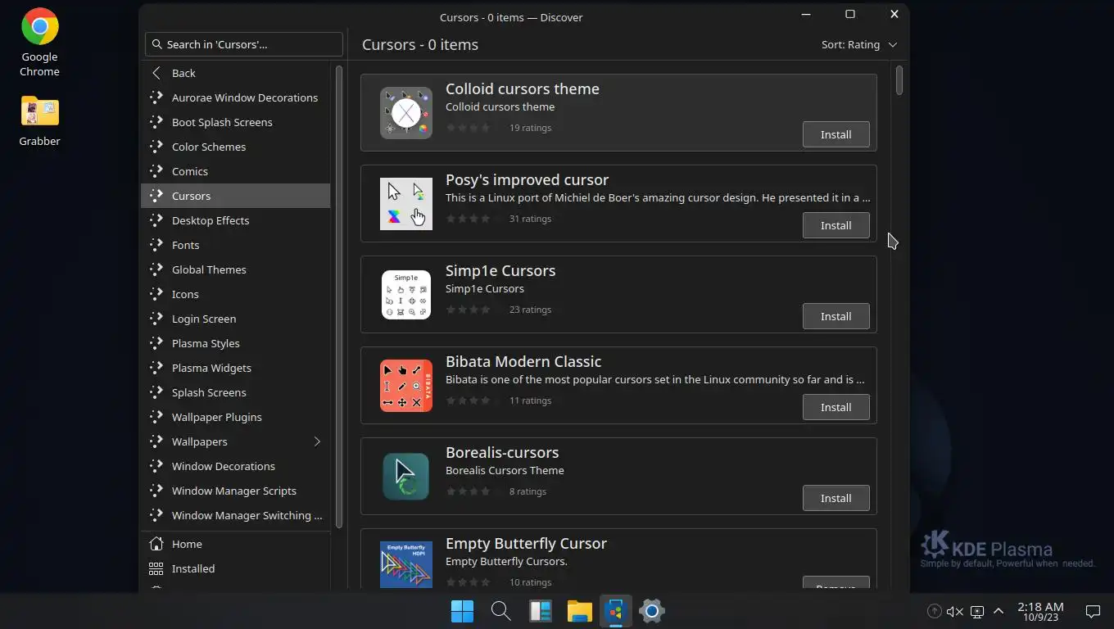Install Bibata Modern Classic

[835, 407]
